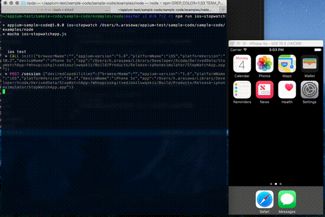The width and height of the screenshot is (325, 217).
Task: Open Messages from the simulator dock
Action: coord(287,199)
